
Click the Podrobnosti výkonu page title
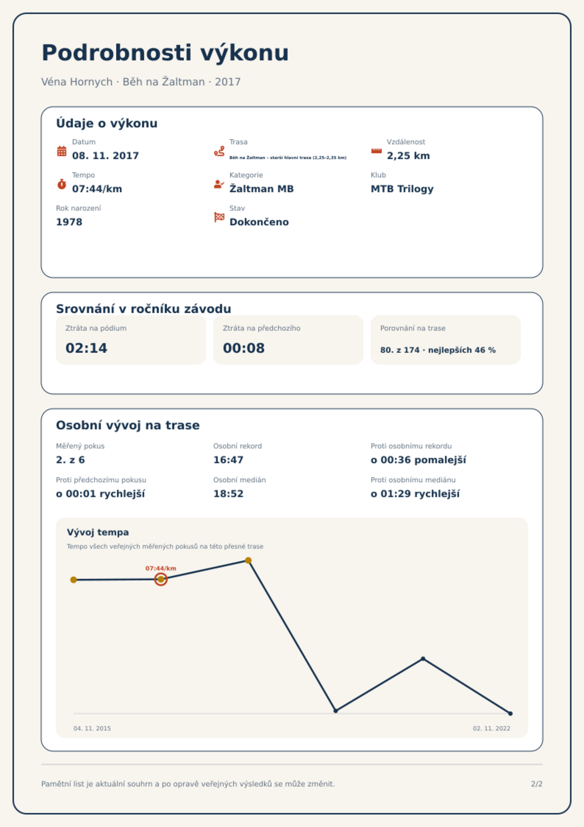tap(165, 53)
